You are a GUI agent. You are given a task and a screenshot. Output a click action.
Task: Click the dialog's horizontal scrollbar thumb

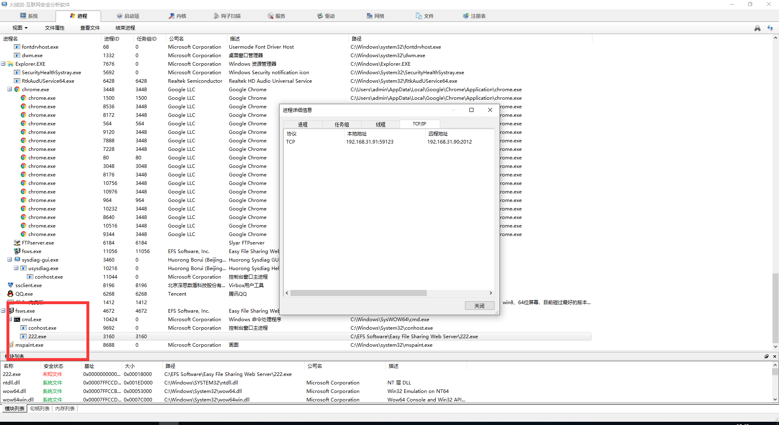[359, 293]
